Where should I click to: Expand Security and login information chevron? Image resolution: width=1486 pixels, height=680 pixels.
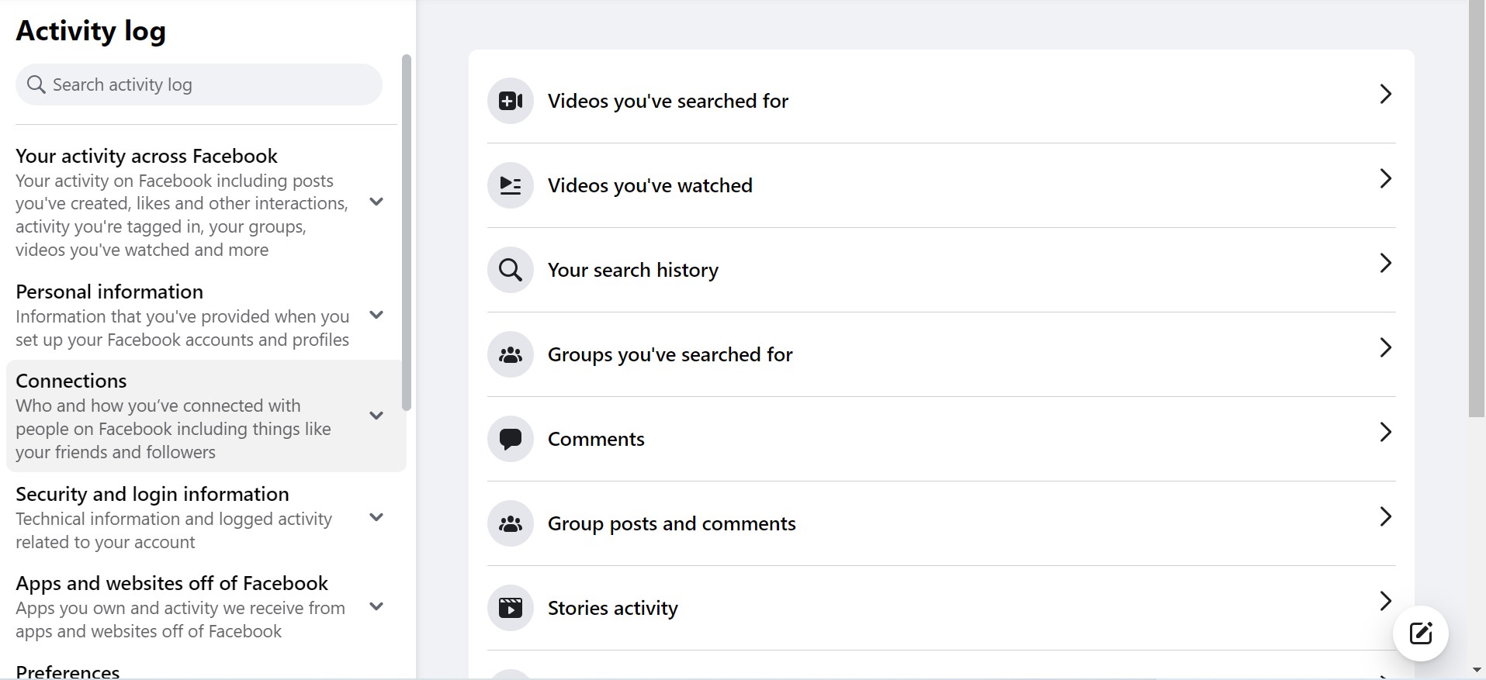point(376,518)
